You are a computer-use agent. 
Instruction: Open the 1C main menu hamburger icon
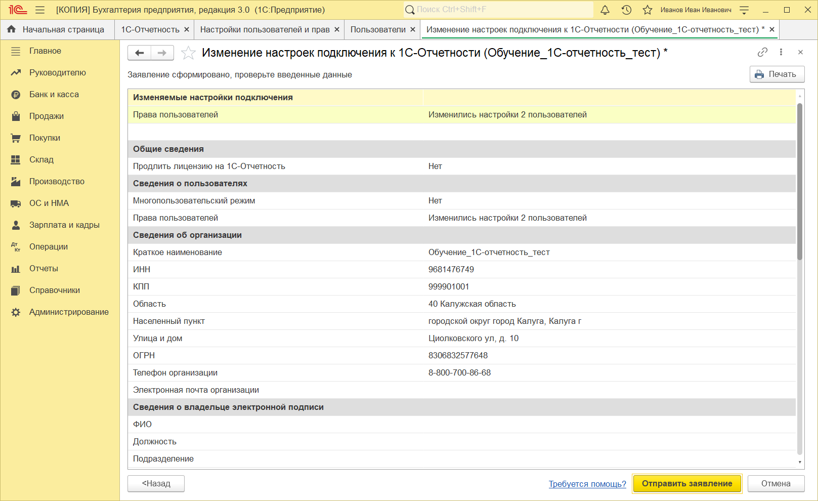tap(40, 10)
